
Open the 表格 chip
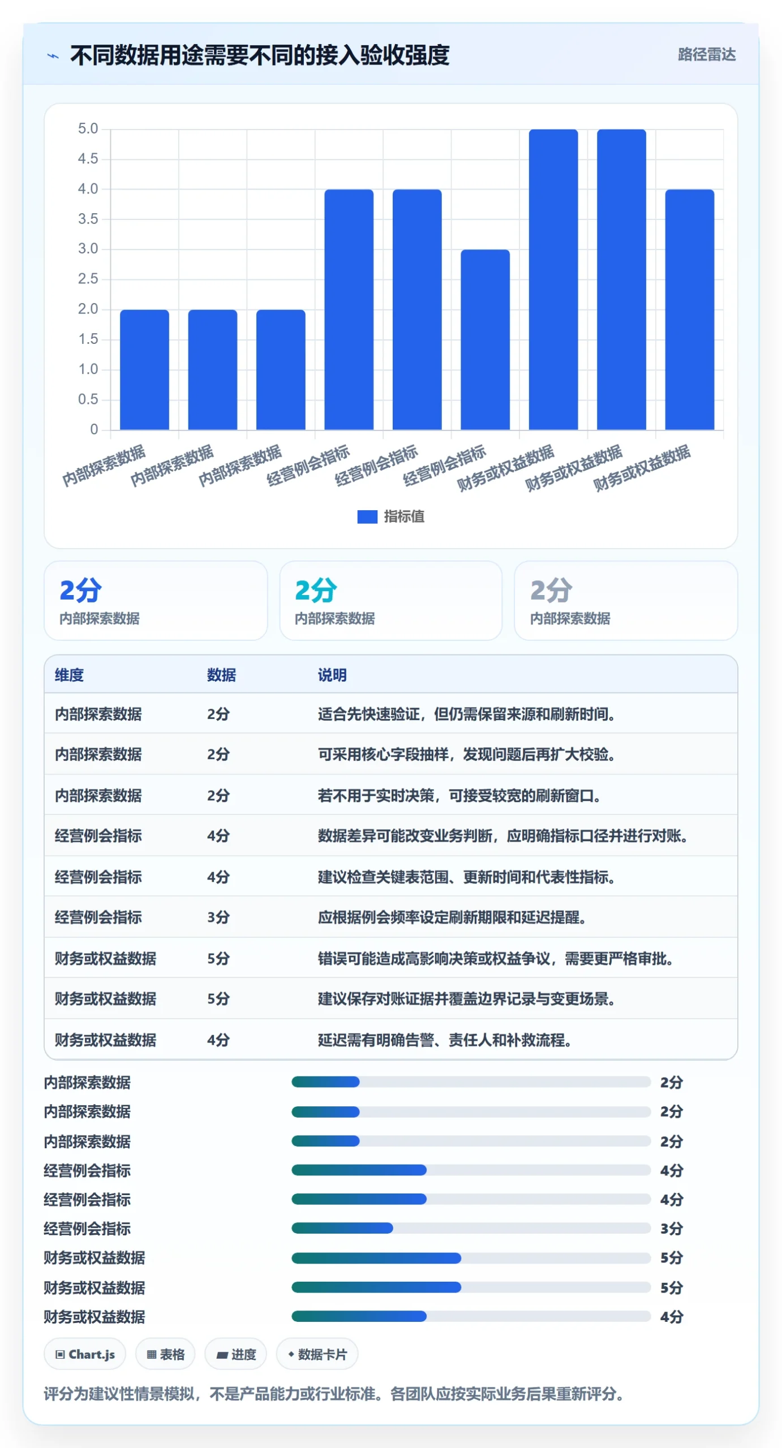pyautogui.click(x=165, y=1354)
